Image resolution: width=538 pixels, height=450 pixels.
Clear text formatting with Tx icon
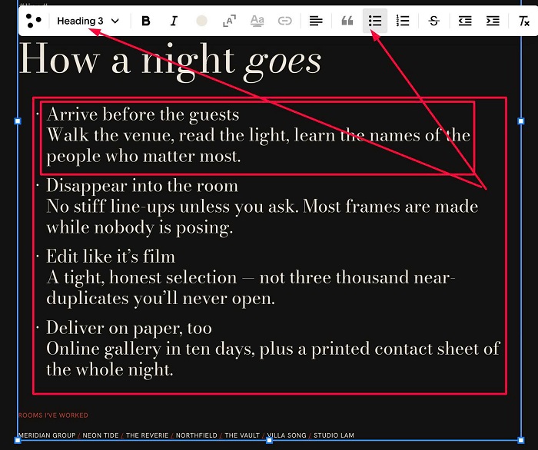[x=524, y=21]
